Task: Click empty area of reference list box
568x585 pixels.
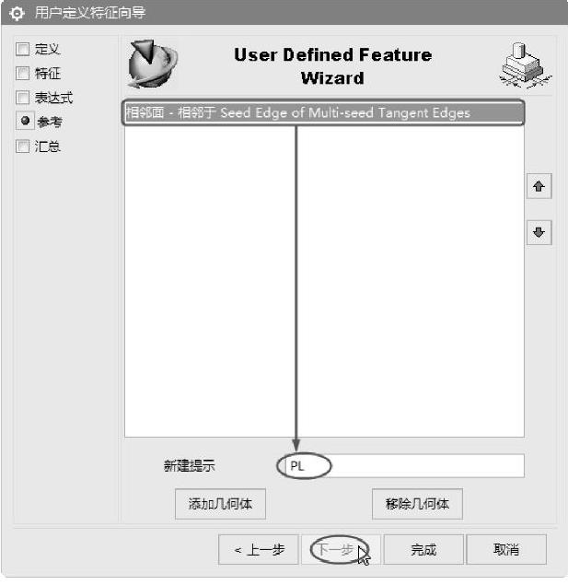Action: pos(410,280)
